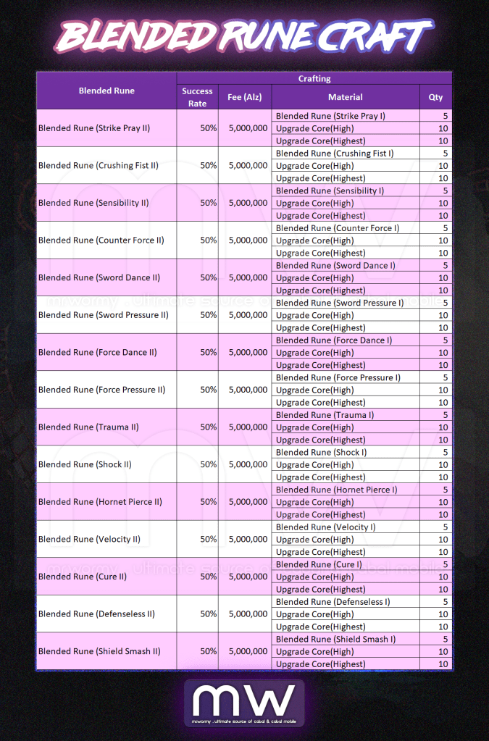Select the Blended Rune (Trauma II) cell
The height and width of the screenshot is (741, 489).
point(88,427)
